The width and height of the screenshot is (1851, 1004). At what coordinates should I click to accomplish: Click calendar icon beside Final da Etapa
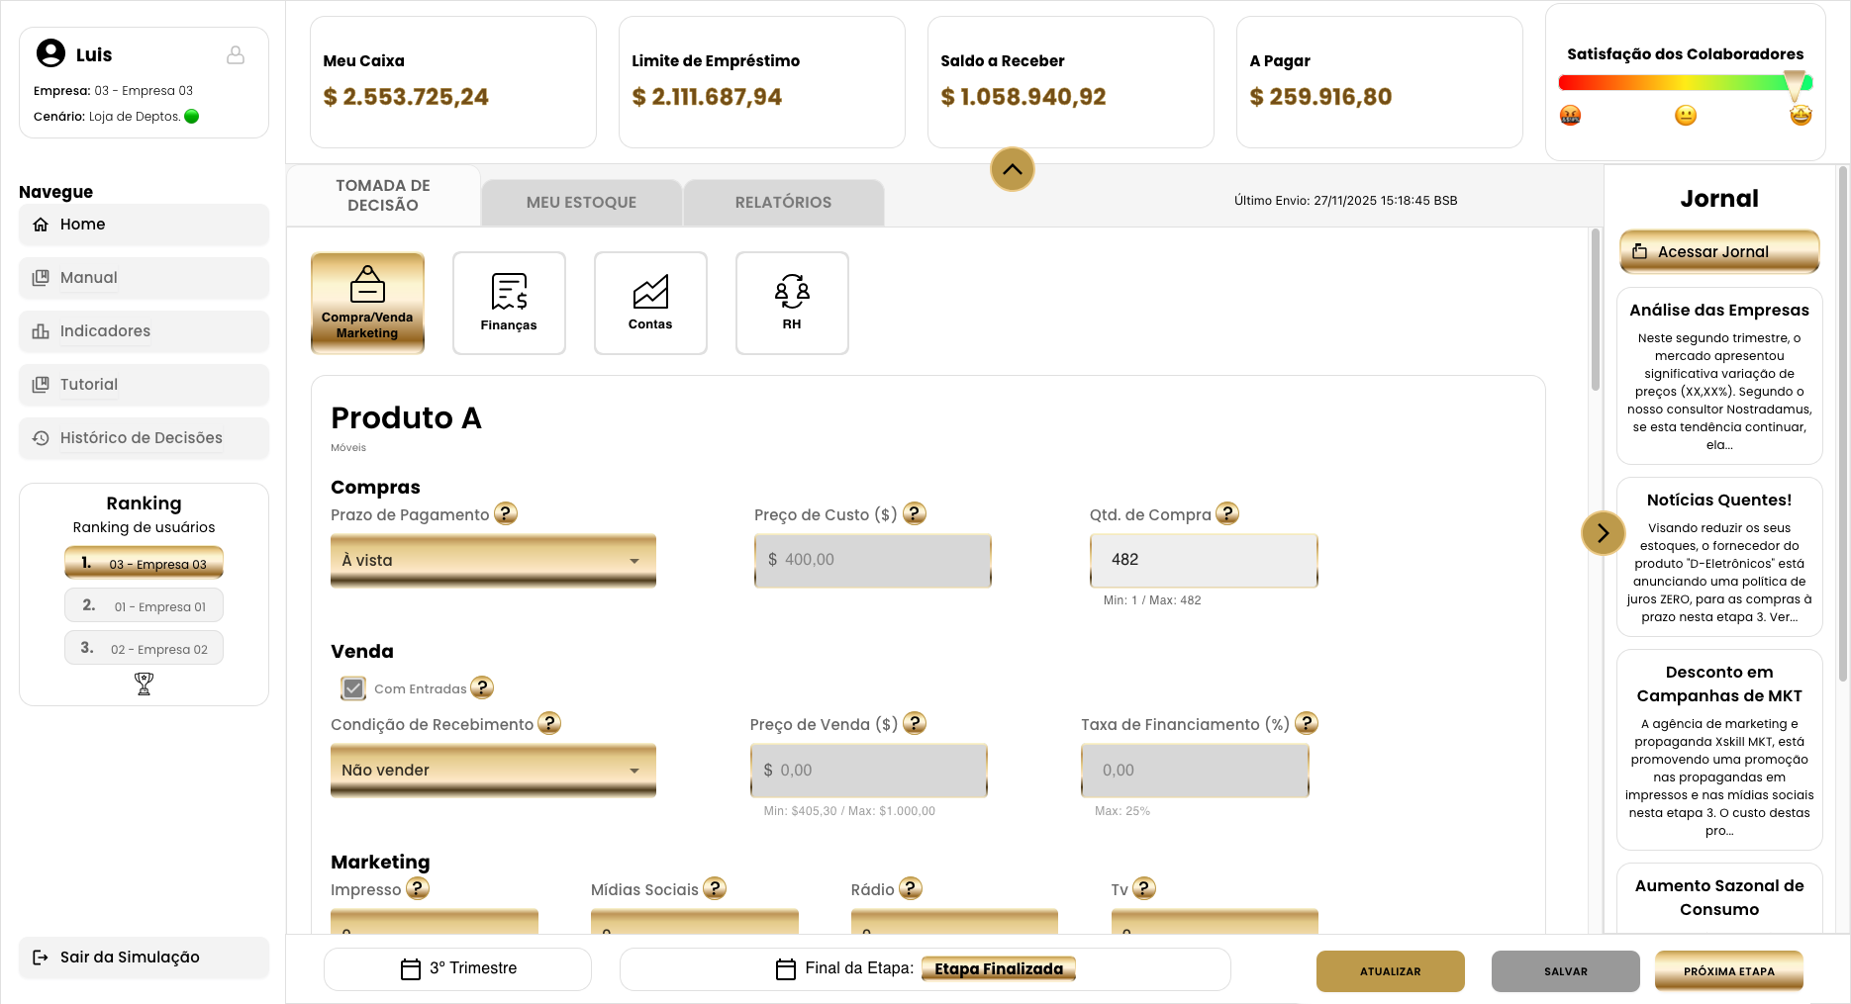click(786, 969)
